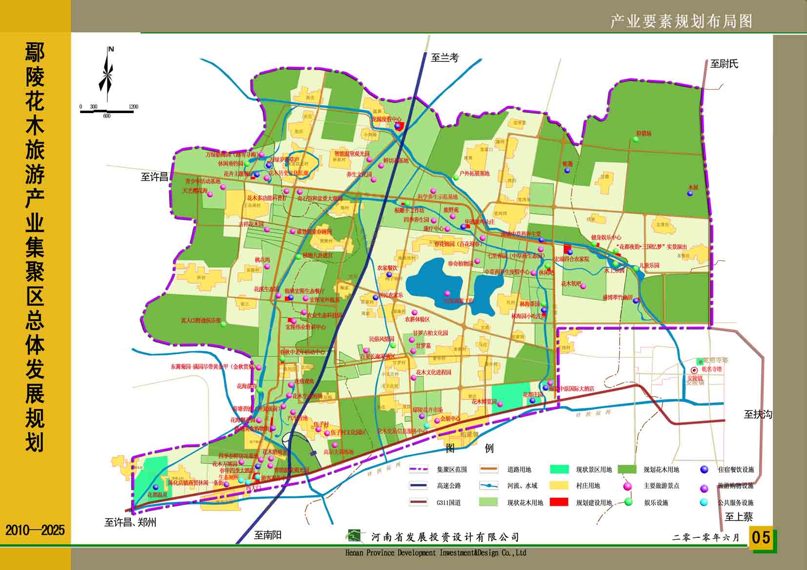This screenshot has height=570, width=807.
Task: Click the cyan 公共服务设施 legend sphere
Action: point(704,502)
